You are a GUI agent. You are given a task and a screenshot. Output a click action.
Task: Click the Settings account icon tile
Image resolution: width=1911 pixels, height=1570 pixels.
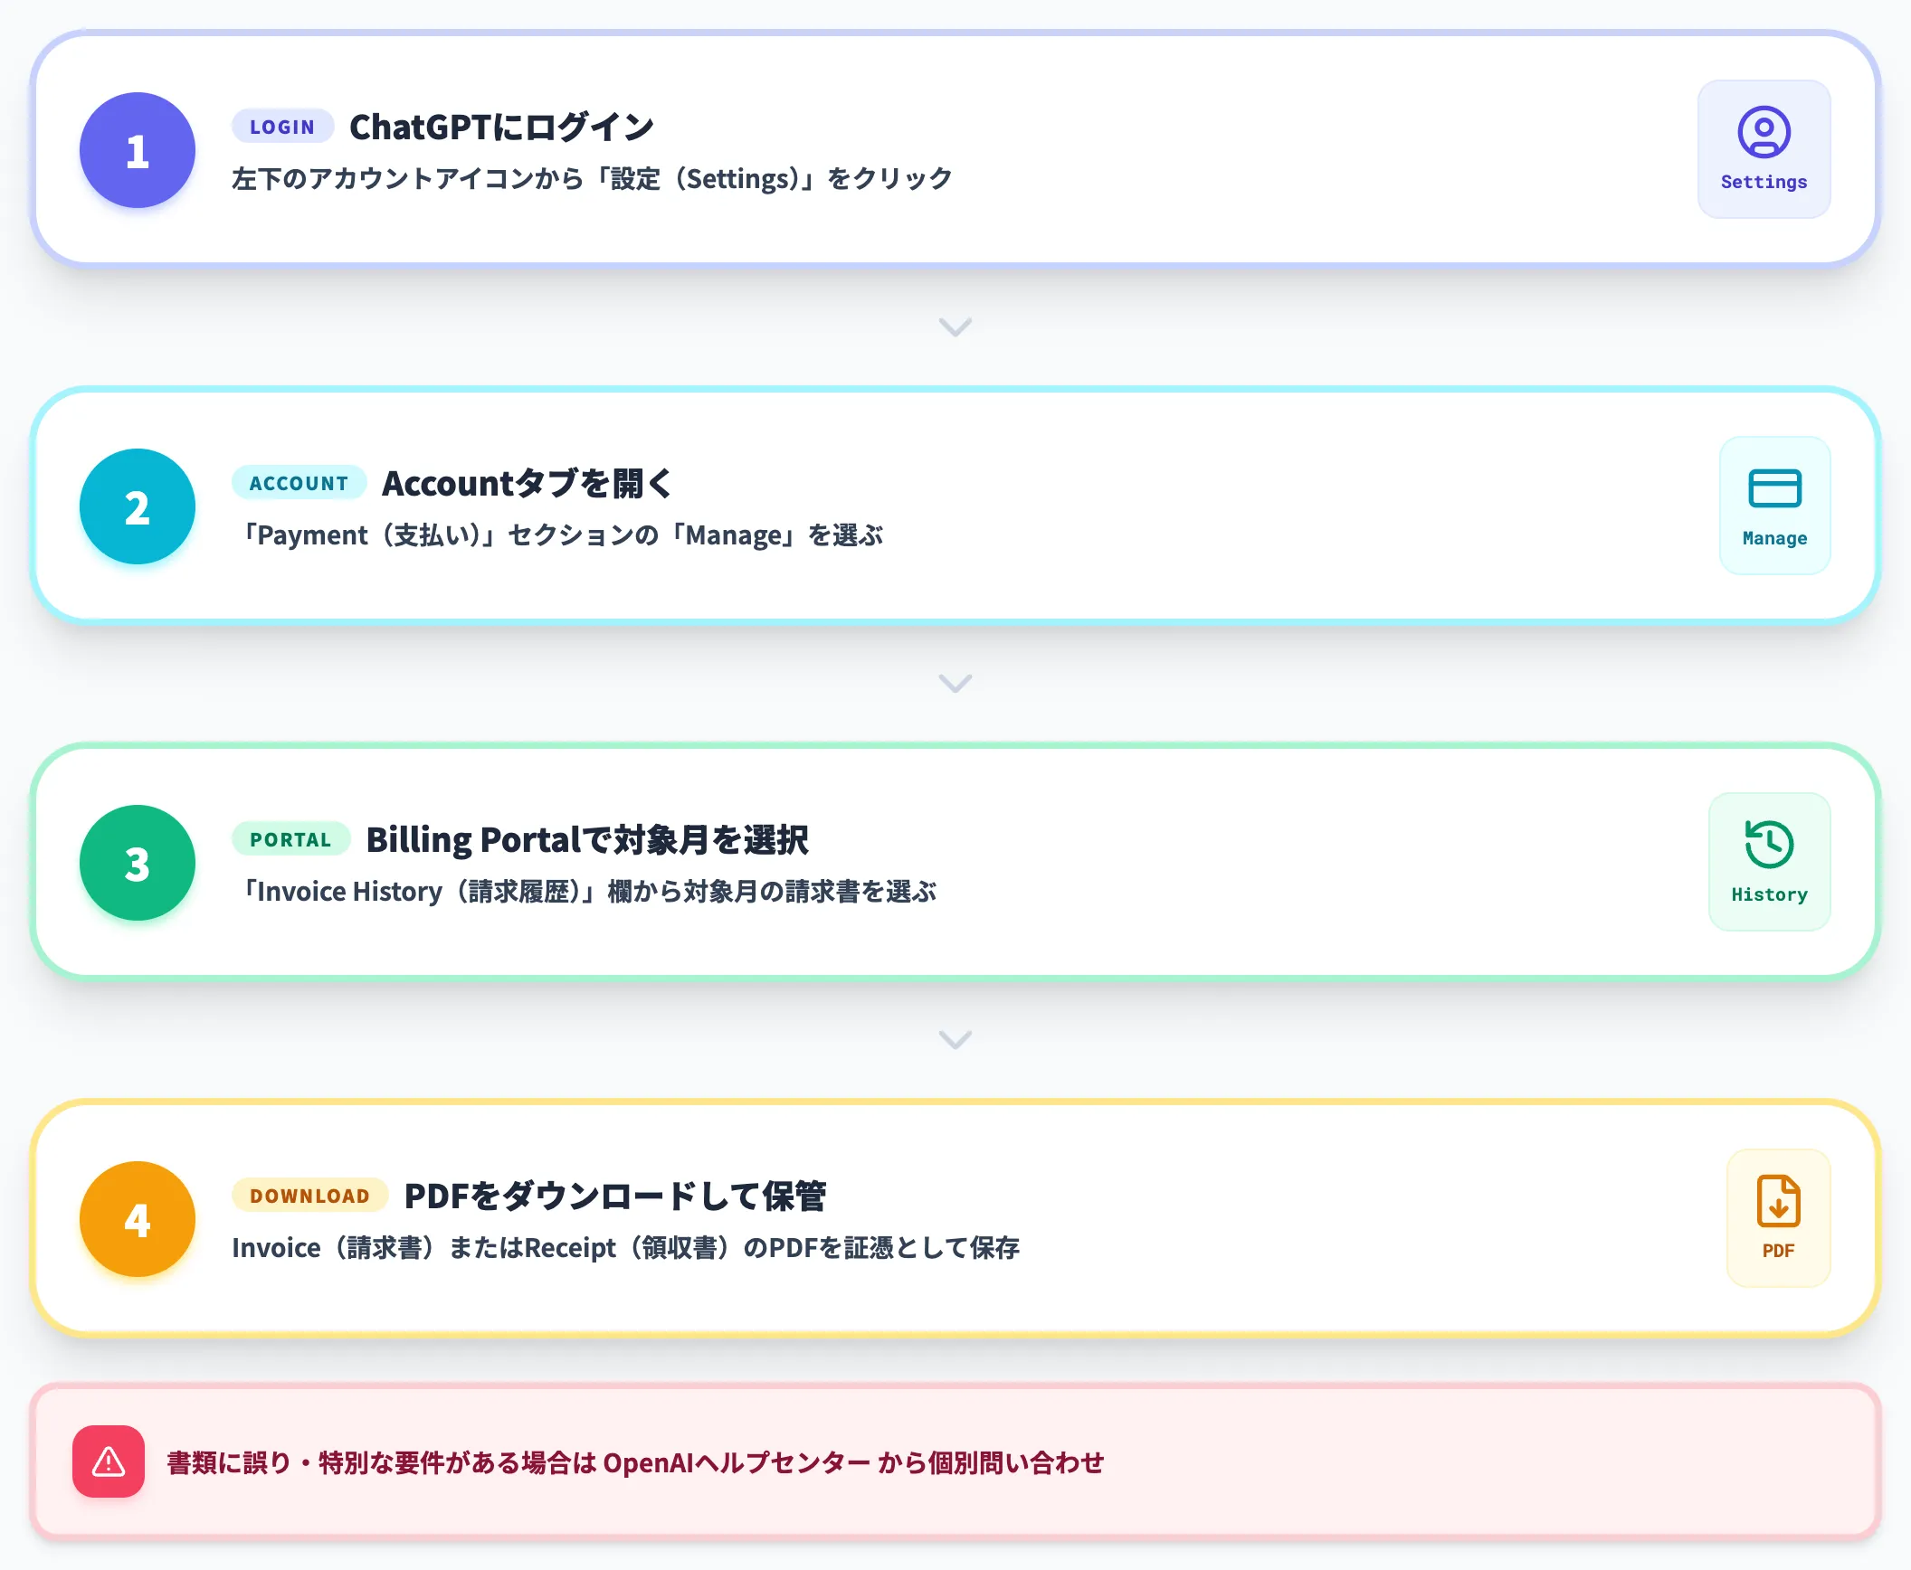point(1764,149)
